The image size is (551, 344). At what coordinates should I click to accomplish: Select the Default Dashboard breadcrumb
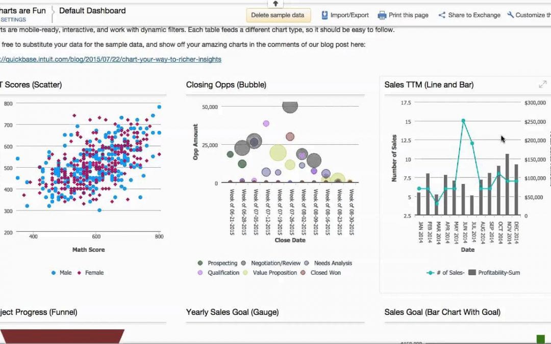coord(92,11)
